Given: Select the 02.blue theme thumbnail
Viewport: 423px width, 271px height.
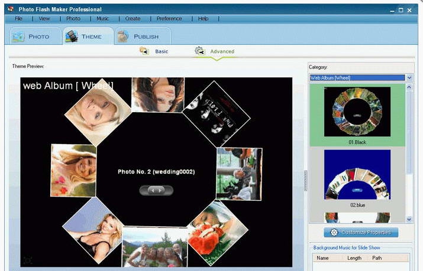Looking at the screenshot, I should click(357, 175).
